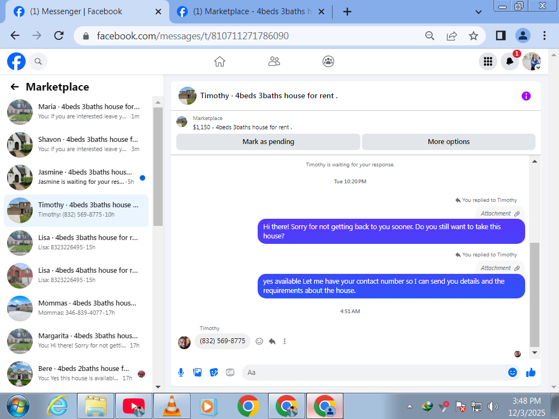Click the voice clip microphone icon
The width and height of the screenshot is (559, 419).
(x=181, y=373)
